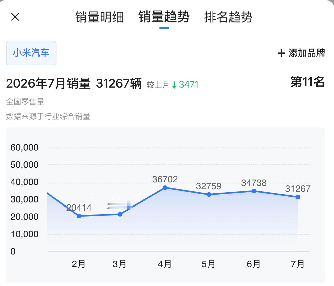
Task: Select the February data point 20414
Action: (x=79, y=216)
